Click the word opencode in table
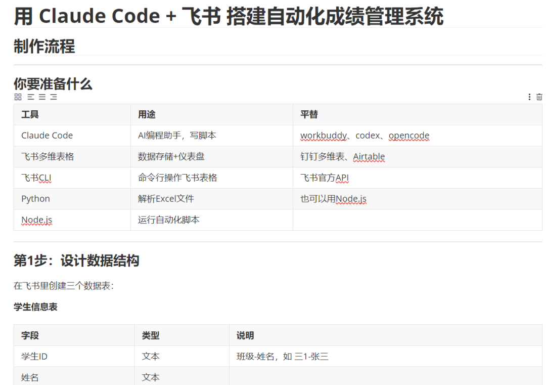Image resolution: width=546 pixels, height=385 pixels. (x=409, y=135)
